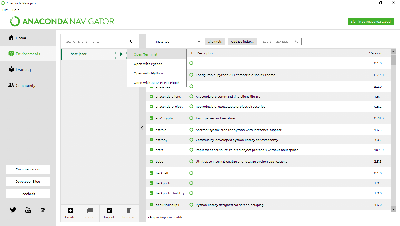
Task: Open the Help menu
Action: (x=16, y=10)
